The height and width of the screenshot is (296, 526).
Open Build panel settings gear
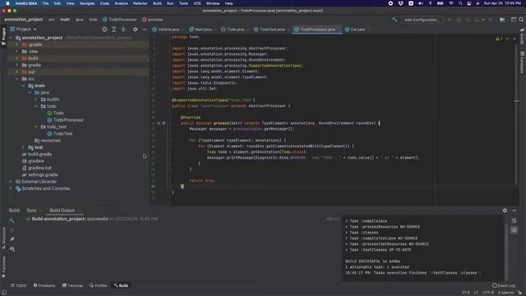[505, 210]
